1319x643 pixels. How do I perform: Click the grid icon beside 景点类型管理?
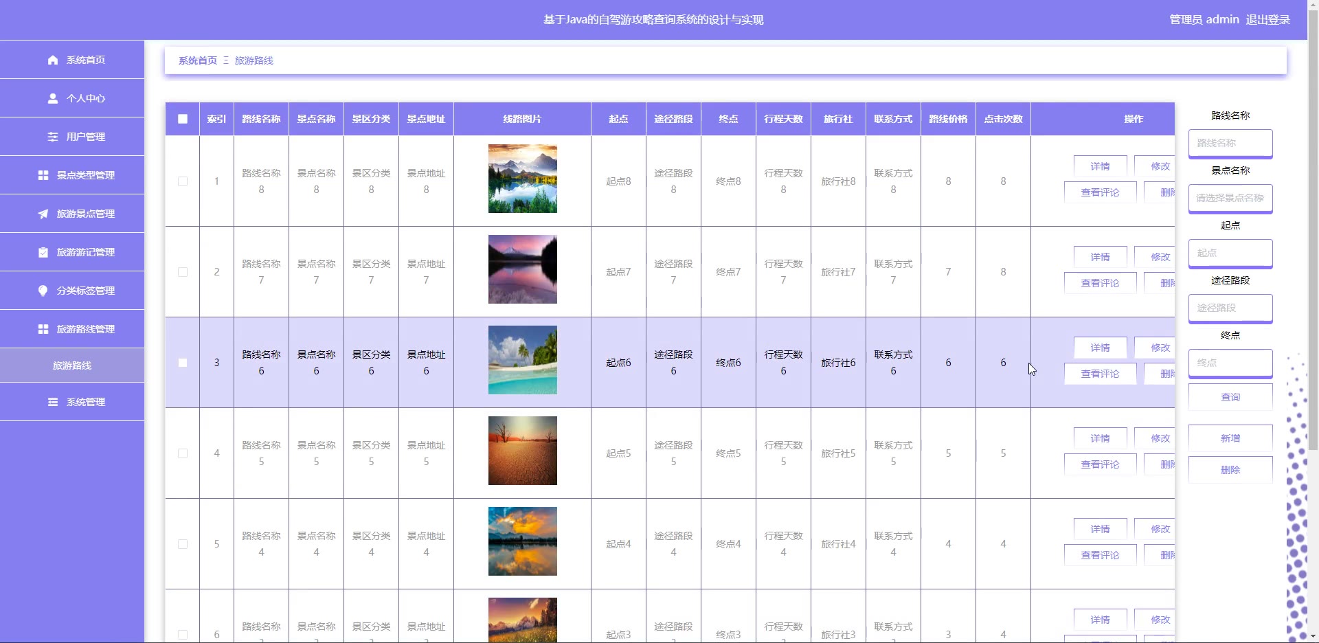click(43, 175)
